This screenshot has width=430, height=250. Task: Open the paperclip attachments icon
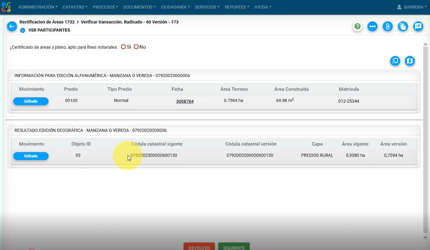pos(388,27)
